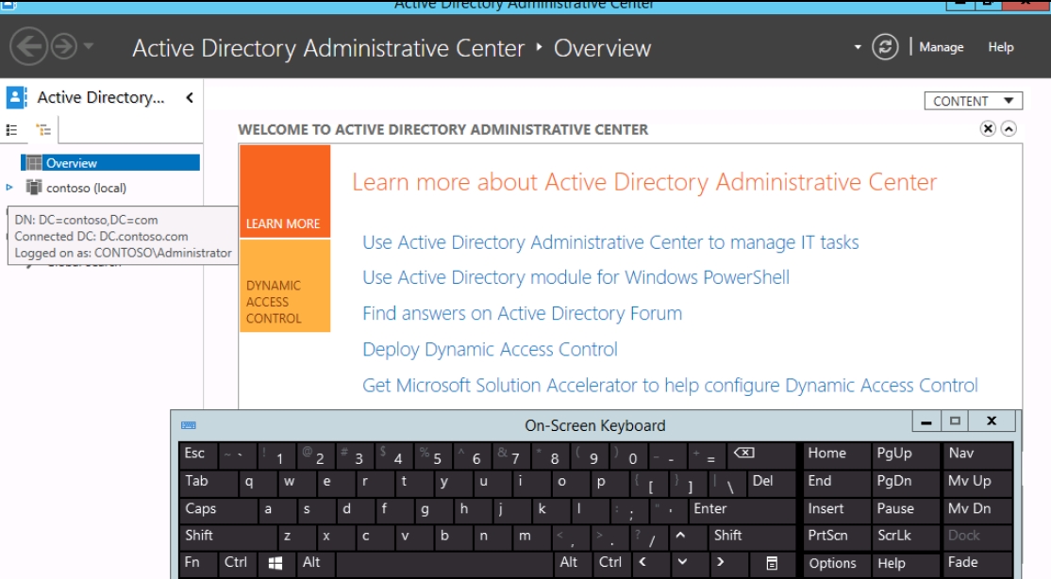Select the DYNAMIC ACCESS CONTROL tile
The height and width of the screenshot is (579, 1051).
coord(285,286)
